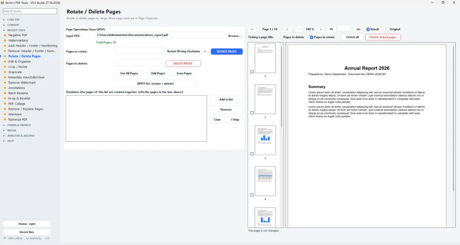Select the page 2 thumbnail
Image resolution: width=460 pixels, height=245 pixels.
coord(265,99)
